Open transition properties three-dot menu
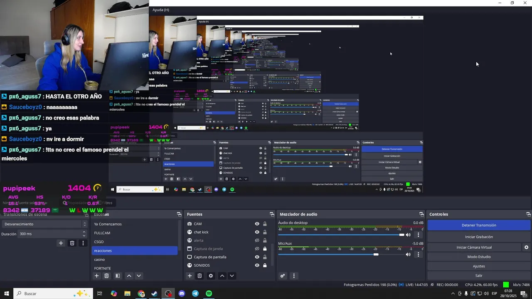Viewport: 532px width, 299px height. (83, 243)
